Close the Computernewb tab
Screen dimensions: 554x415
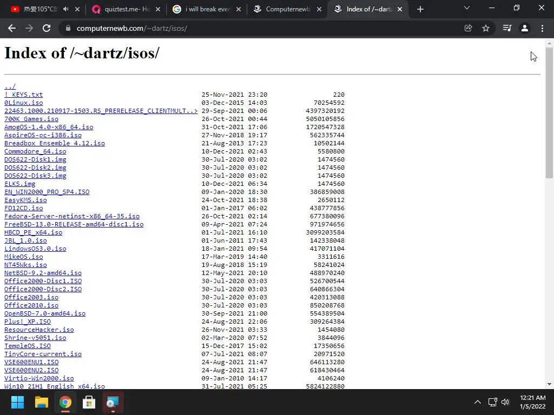tap(319, 9)
